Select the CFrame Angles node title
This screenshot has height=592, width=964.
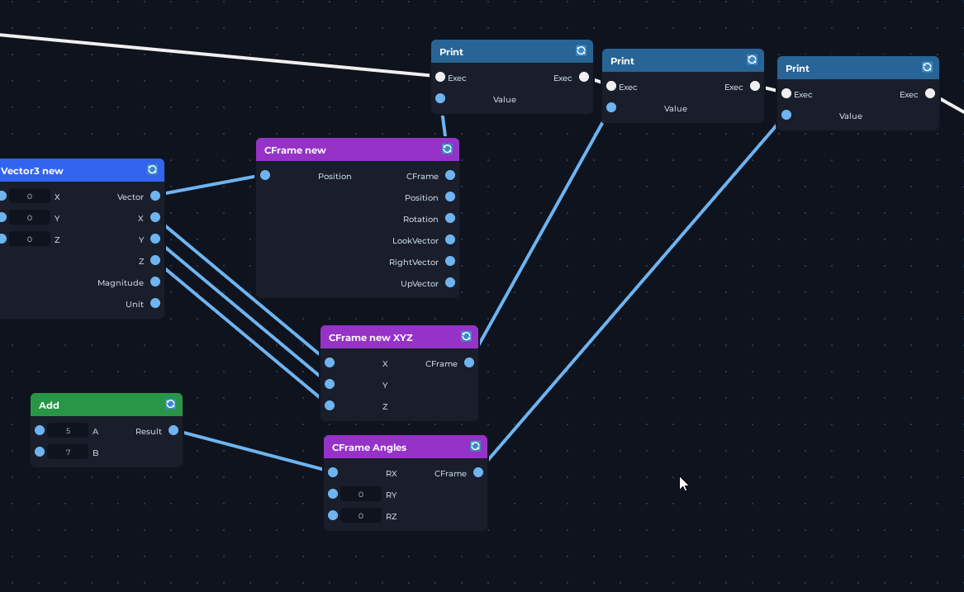[x=369, y=448]
